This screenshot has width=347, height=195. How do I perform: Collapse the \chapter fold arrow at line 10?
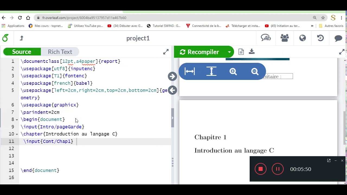point(17,134)
